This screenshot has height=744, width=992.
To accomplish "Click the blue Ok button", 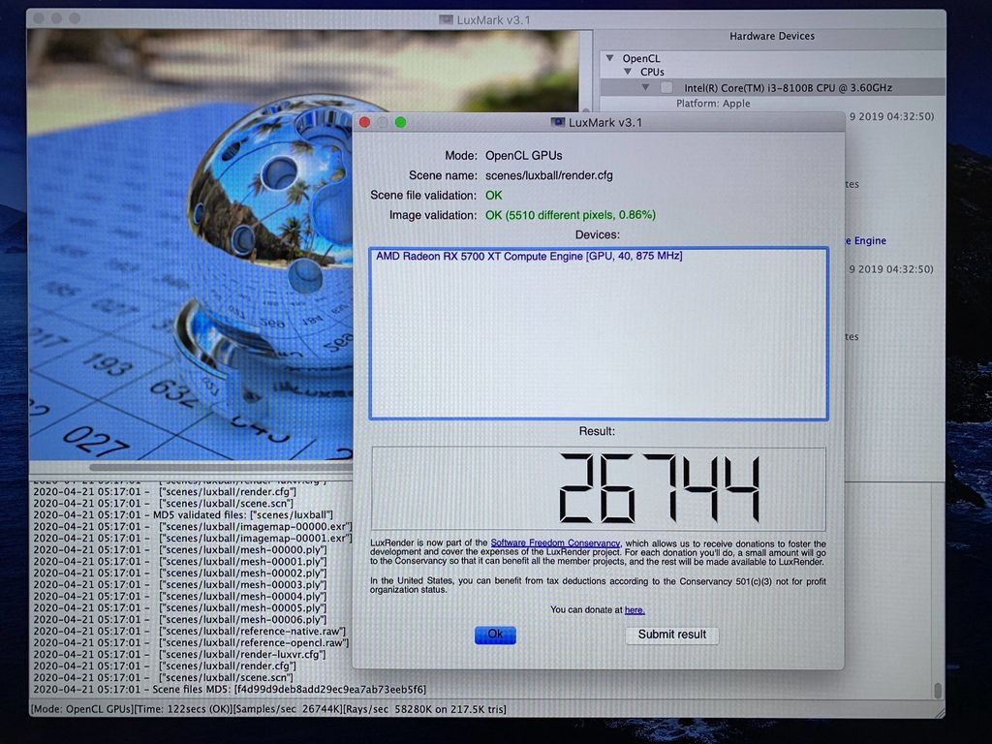I will (x=495, y=635).
